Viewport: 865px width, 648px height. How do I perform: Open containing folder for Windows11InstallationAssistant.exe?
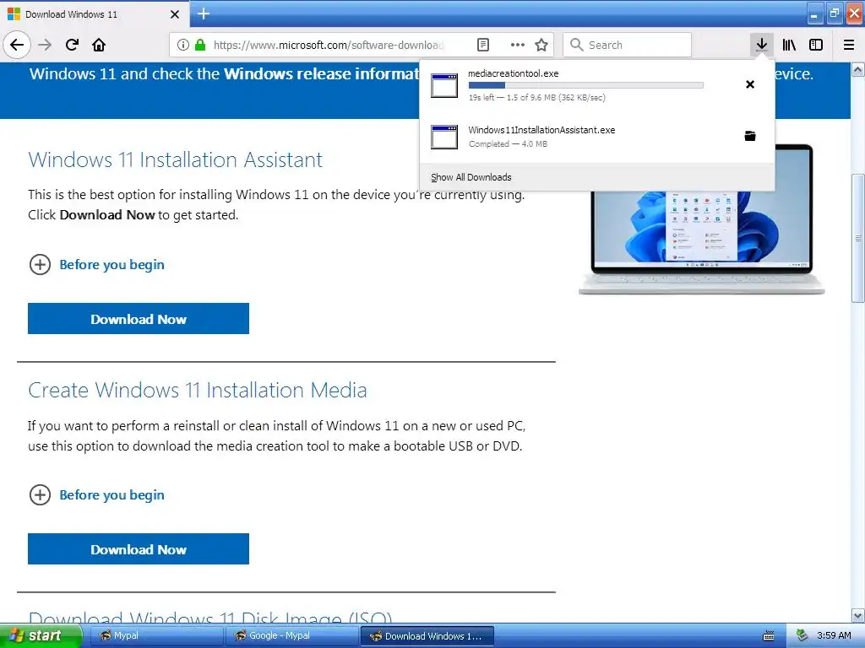[750, 136]
